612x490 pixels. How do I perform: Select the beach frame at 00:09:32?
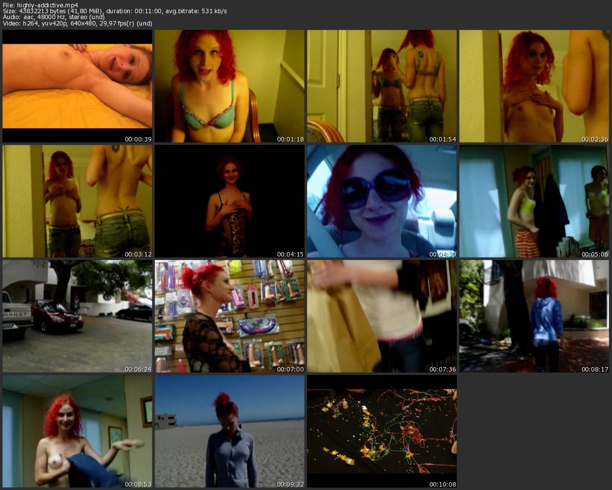[230, 431]
